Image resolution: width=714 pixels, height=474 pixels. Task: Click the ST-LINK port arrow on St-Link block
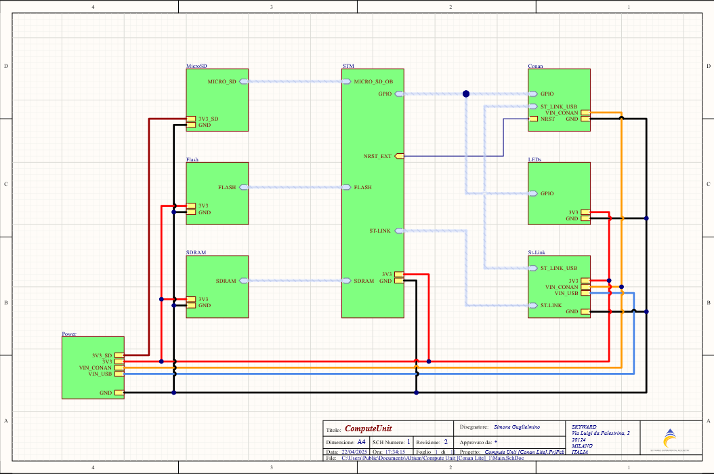click(532, 305)
